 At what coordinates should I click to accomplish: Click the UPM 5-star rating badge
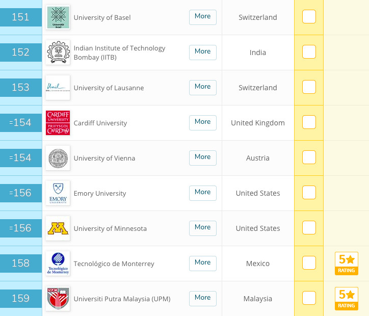[347, 299]
